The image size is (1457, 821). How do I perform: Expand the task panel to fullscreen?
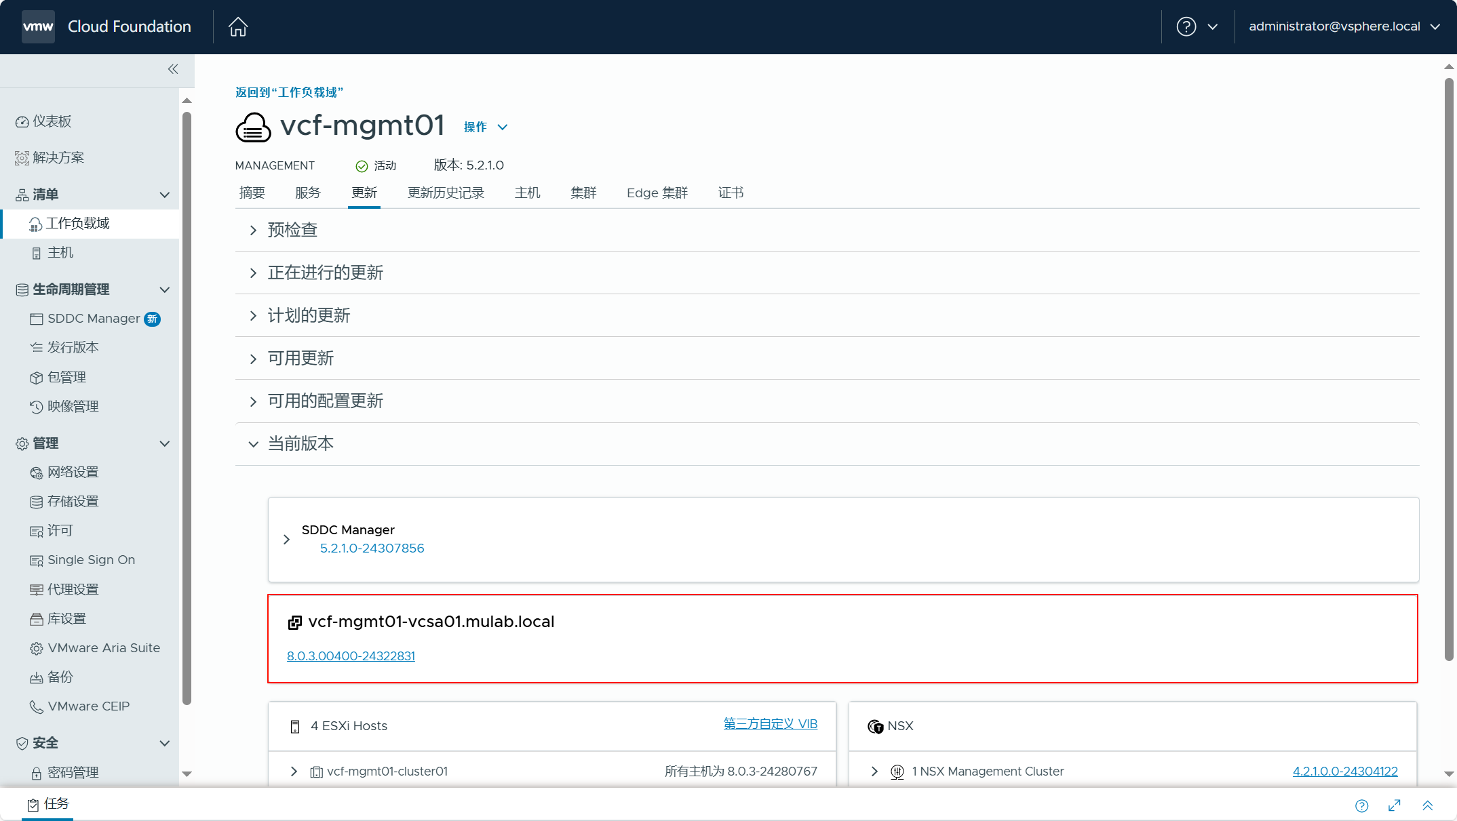tap(1395, 805)
